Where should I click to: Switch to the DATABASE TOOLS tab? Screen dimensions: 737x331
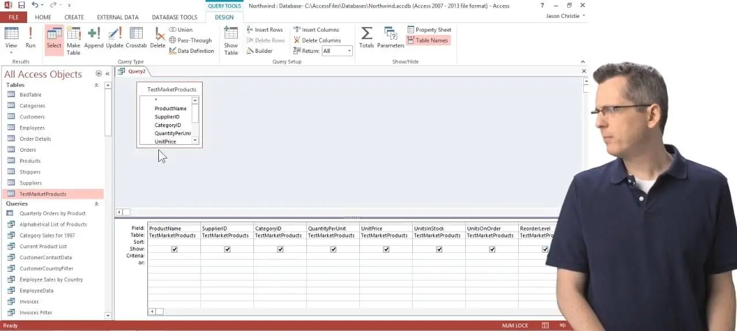174,17
